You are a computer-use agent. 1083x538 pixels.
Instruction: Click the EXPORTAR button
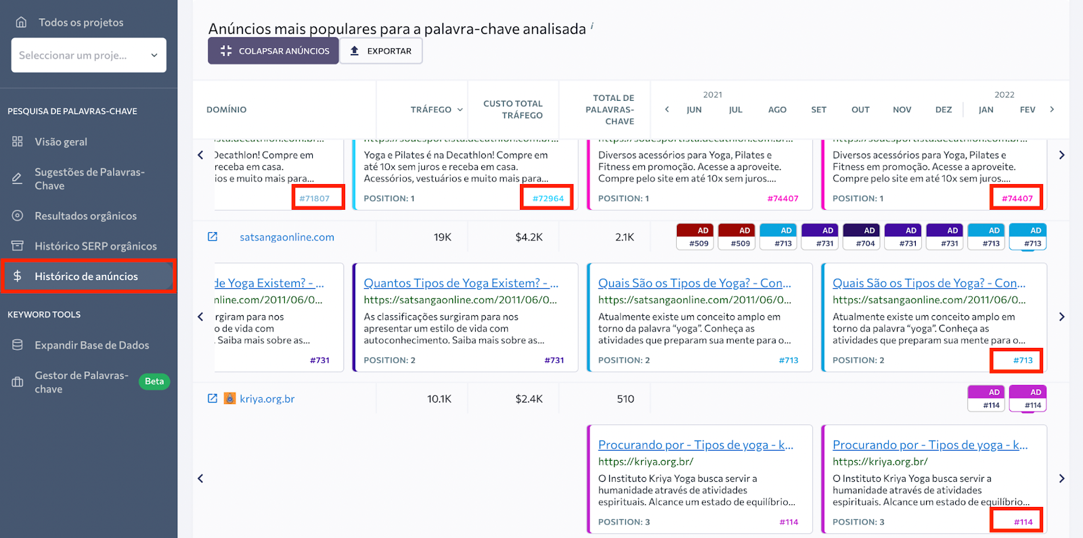point(381,51)
